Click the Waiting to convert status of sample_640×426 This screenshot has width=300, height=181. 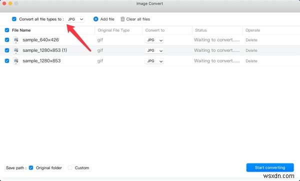pos(217,40)
